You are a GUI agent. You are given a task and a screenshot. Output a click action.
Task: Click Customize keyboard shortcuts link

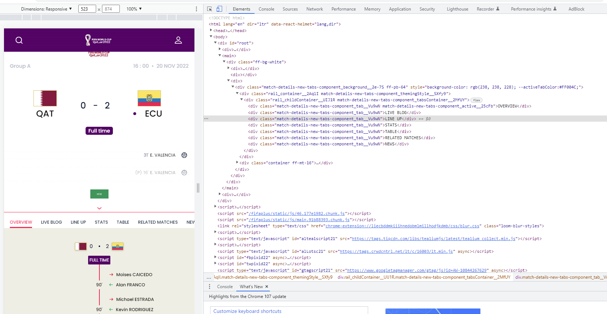[x=247, y=311]
